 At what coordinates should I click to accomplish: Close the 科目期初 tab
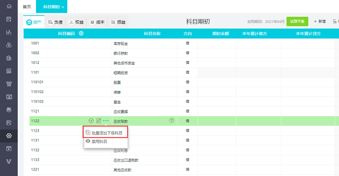click(63, 7)
